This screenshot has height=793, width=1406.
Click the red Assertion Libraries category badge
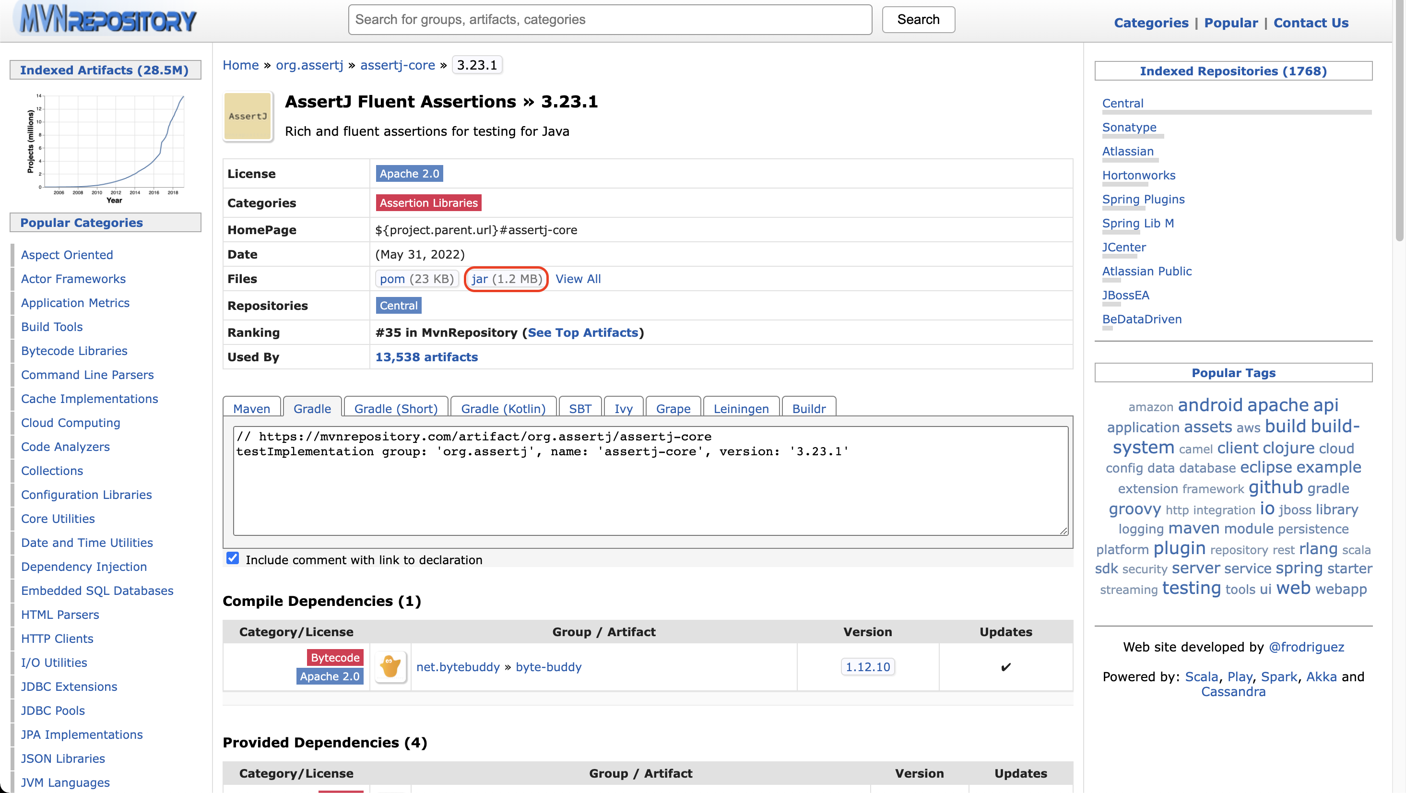point(428,202)
